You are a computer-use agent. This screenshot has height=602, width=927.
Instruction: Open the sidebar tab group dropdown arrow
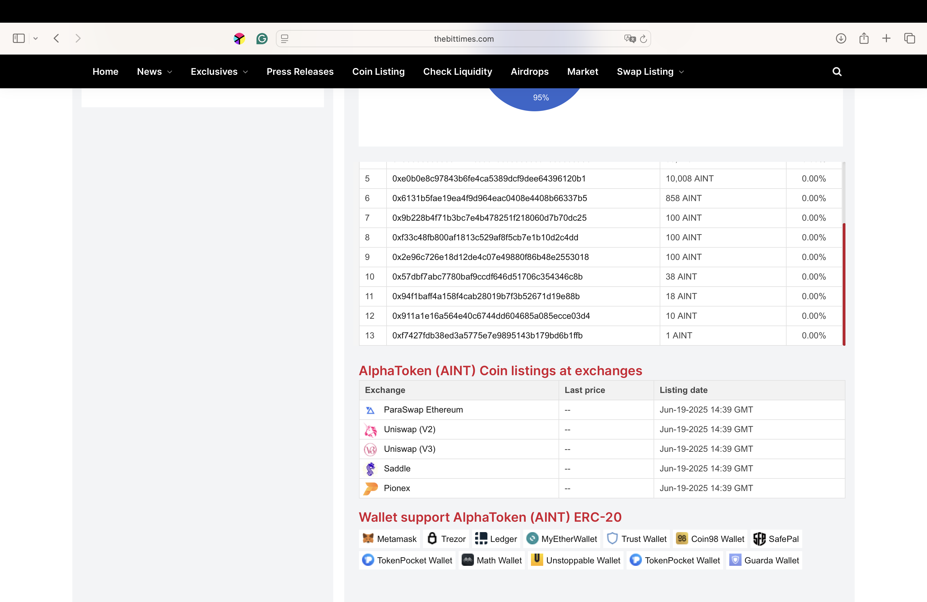point(36,38)
